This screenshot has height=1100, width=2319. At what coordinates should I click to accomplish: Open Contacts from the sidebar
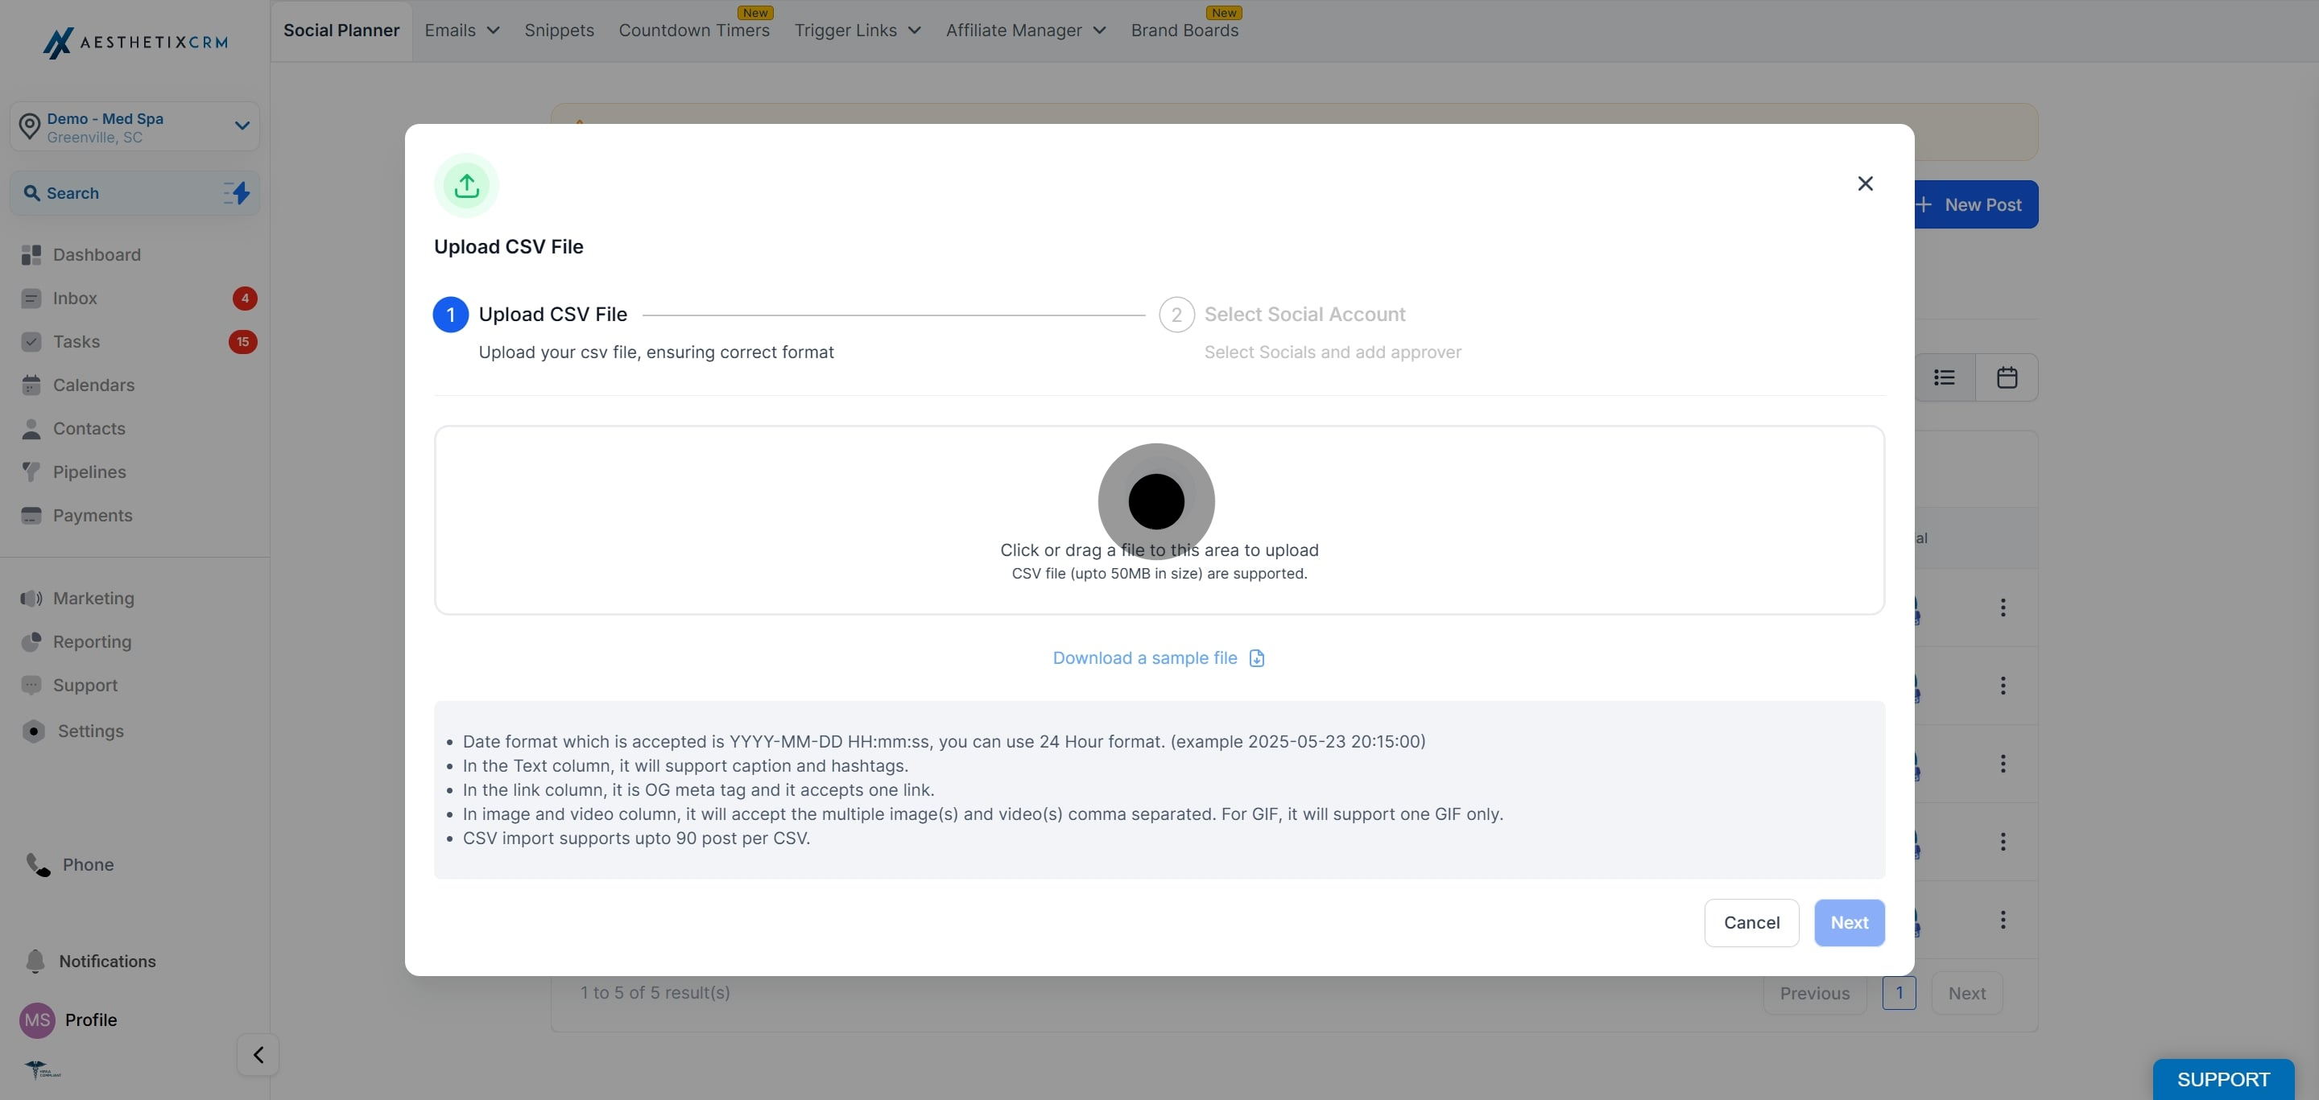pos(89,428)
